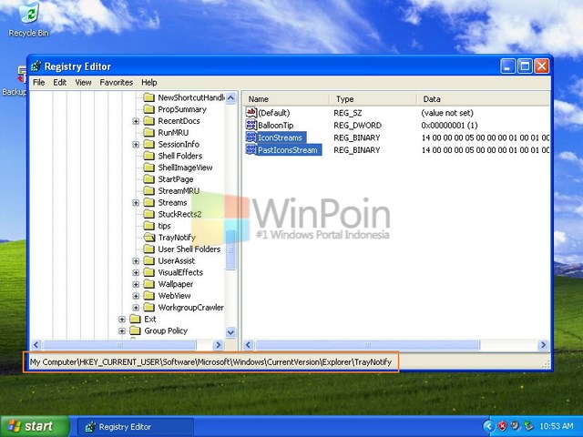Expand the UserAssist tree node
Image resolution: width=583 pixels, height=437 pixels.
point(136,261)
